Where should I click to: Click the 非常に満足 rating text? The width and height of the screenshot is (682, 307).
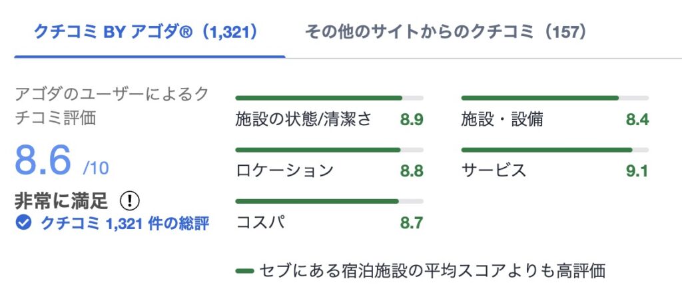(x=61, y=200)
